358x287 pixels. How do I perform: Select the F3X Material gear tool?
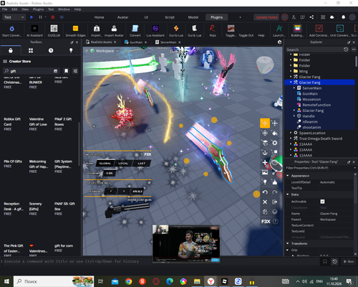(275, 143)
